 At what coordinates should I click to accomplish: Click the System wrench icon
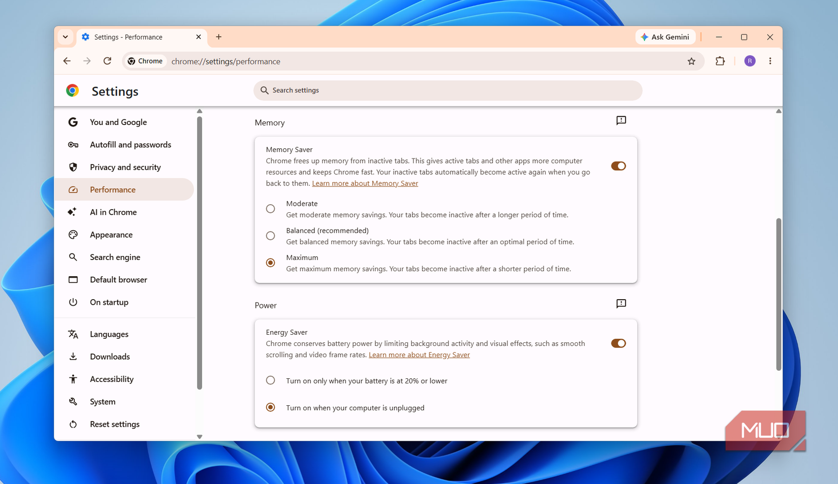[73, 402]
